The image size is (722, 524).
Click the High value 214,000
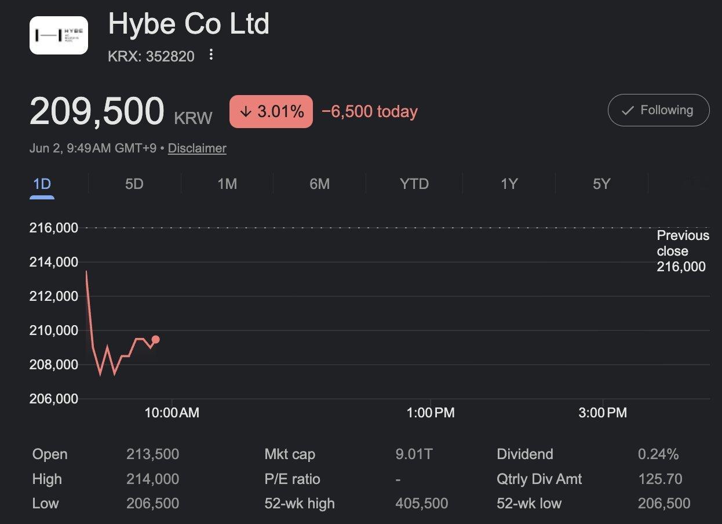pos(152,479)
